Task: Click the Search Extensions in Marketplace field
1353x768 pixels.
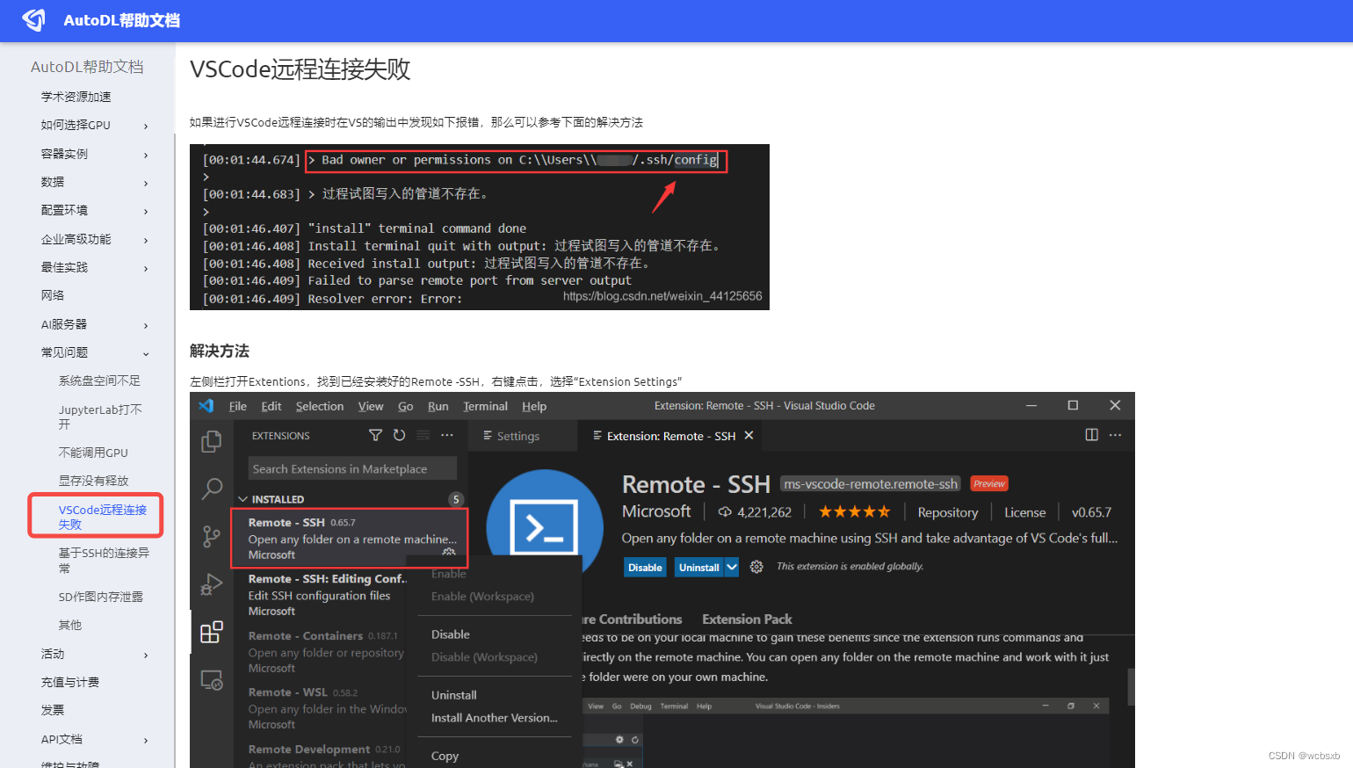Action: pyautogui.click(x=352, y=468)
